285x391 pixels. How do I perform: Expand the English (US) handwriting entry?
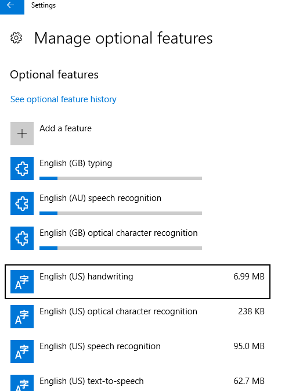(138, 282)
